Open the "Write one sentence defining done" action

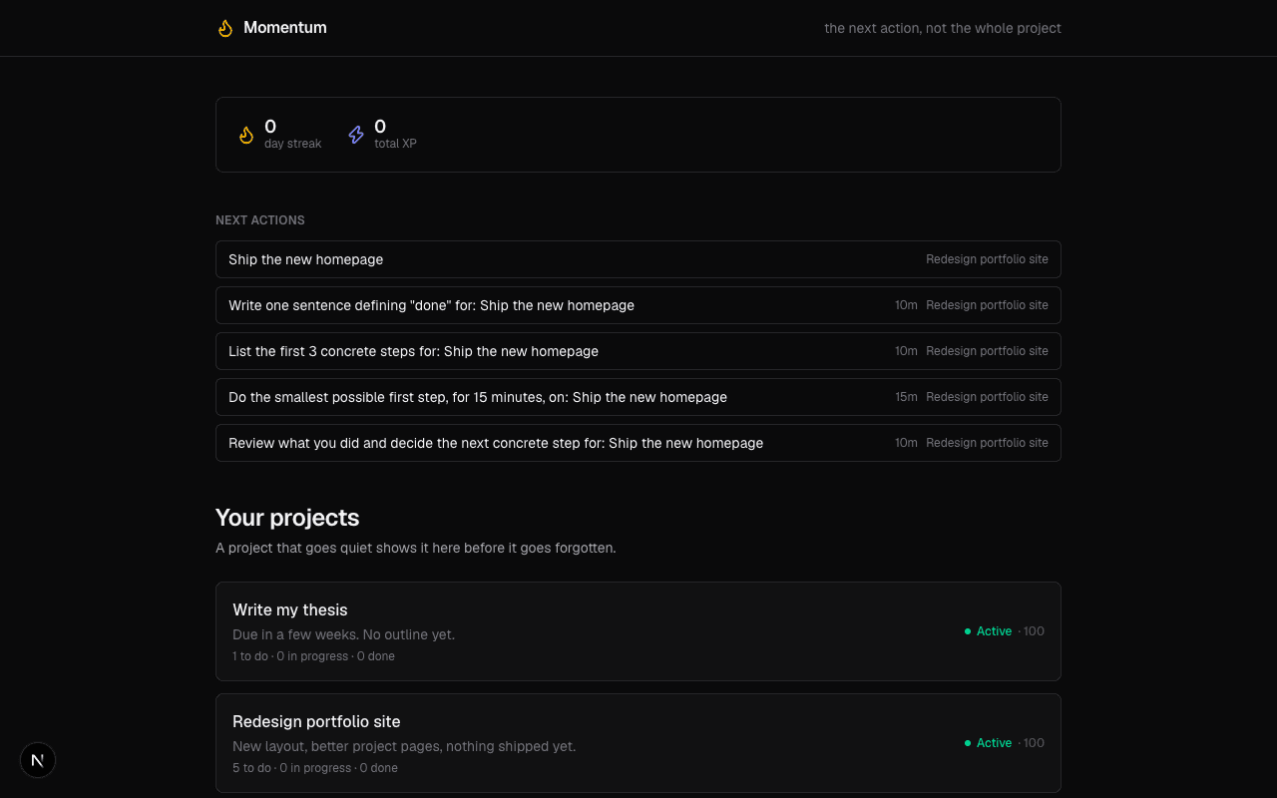638,305
